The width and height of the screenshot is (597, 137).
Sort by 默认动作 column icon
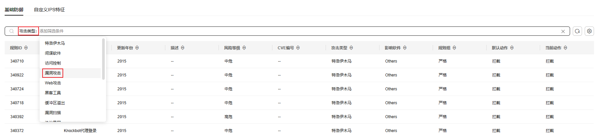click(512, 48)
